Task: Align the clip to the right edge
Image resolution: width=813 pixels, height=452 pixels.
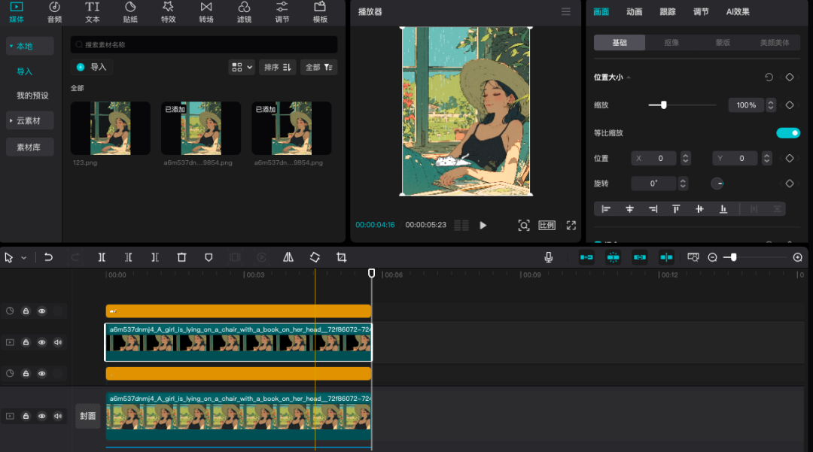Action: [x=653, y=209]
